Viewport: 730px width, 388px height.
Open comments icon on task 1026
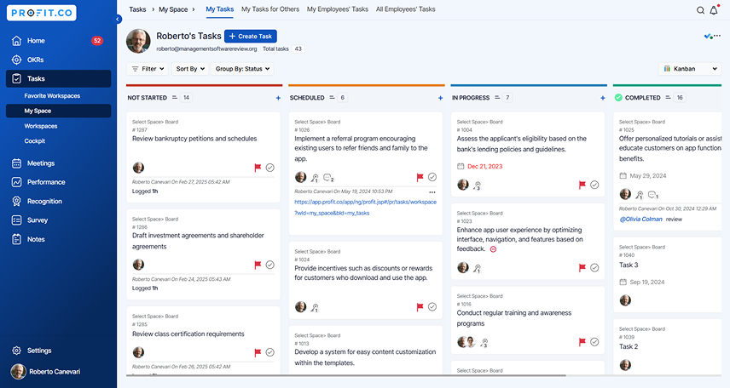(x=328, y=178)
